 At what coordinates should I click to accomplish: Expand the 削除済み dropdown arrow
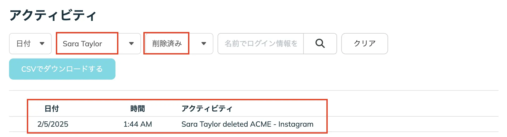[x=204, y=44]
